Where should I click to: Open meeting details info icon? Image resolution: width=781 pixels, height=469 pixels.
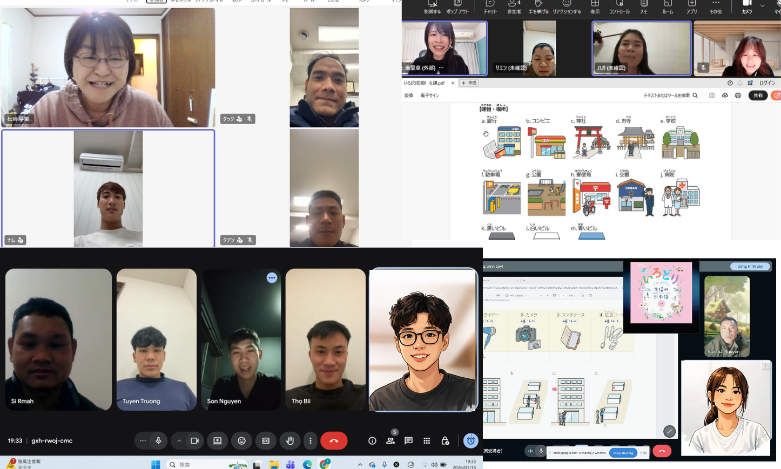372,441
